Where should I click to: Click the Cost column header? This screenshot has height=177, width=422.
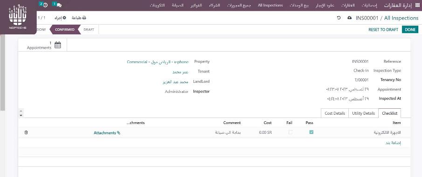pyautogui.click(x=268, y=123)
